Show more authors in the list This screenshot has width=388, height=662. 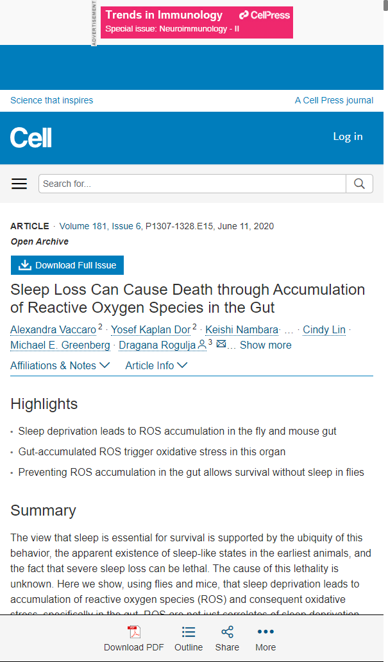point(266,345)
